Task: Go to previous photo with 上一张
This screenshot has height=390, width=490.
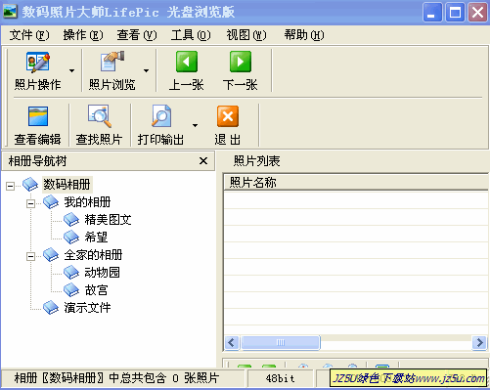Action: (x=187, y=70)
